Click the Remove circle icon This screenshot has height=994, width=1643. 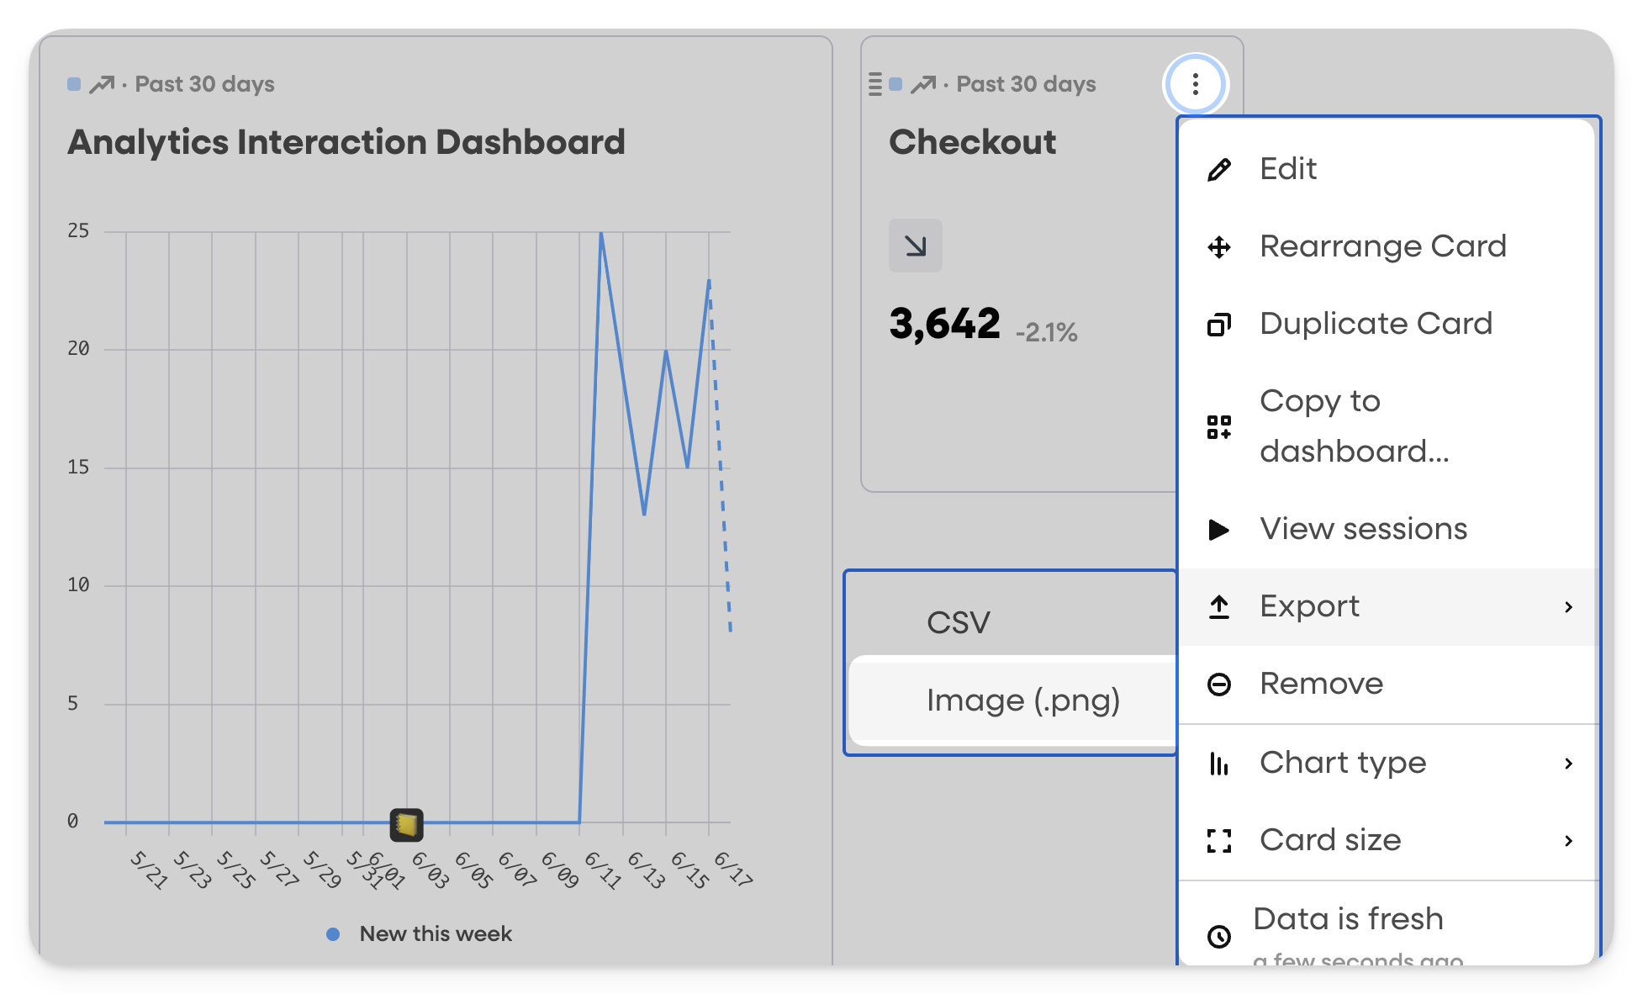[x=1219, y=684]
